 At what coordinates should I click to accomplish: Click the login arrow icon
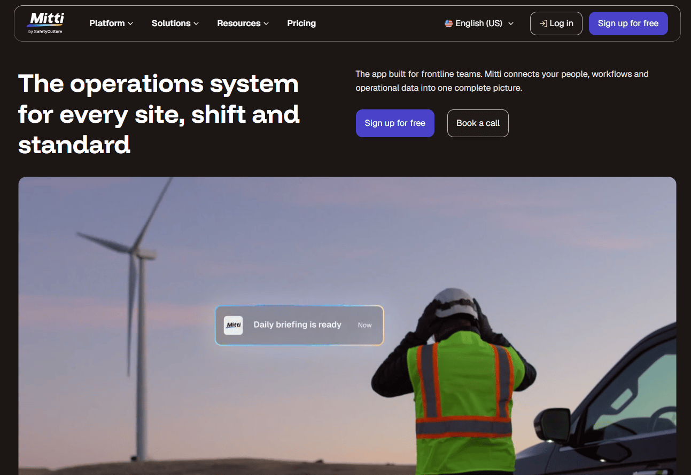coord(543,23)
